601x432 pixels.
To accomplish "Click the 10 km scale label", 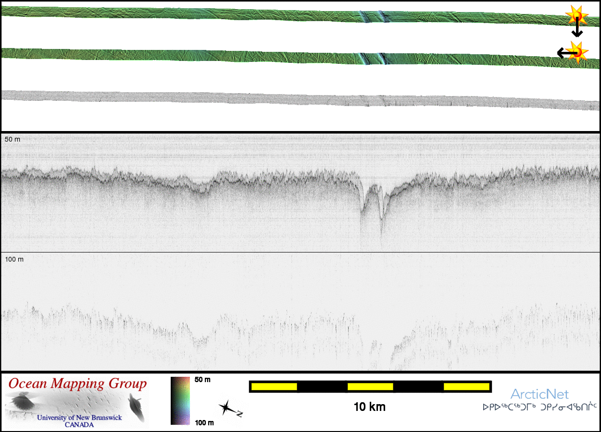I will (369, 407).
